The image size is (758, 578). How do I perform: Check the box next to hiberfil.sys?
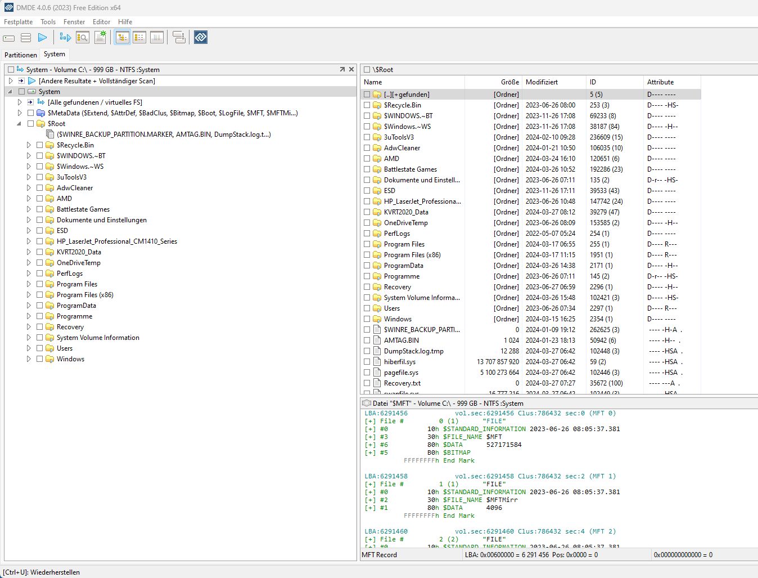367,362
